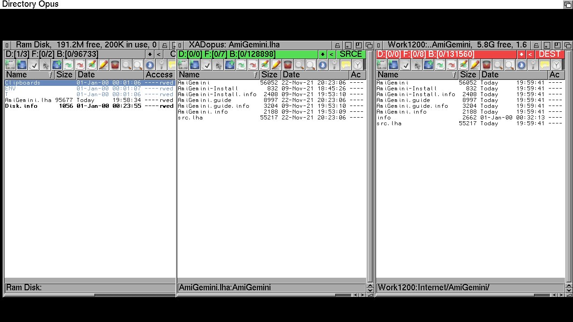
Task: Toggle the DEST state button in Work1200 lister
Action: [x=550, y=54]
